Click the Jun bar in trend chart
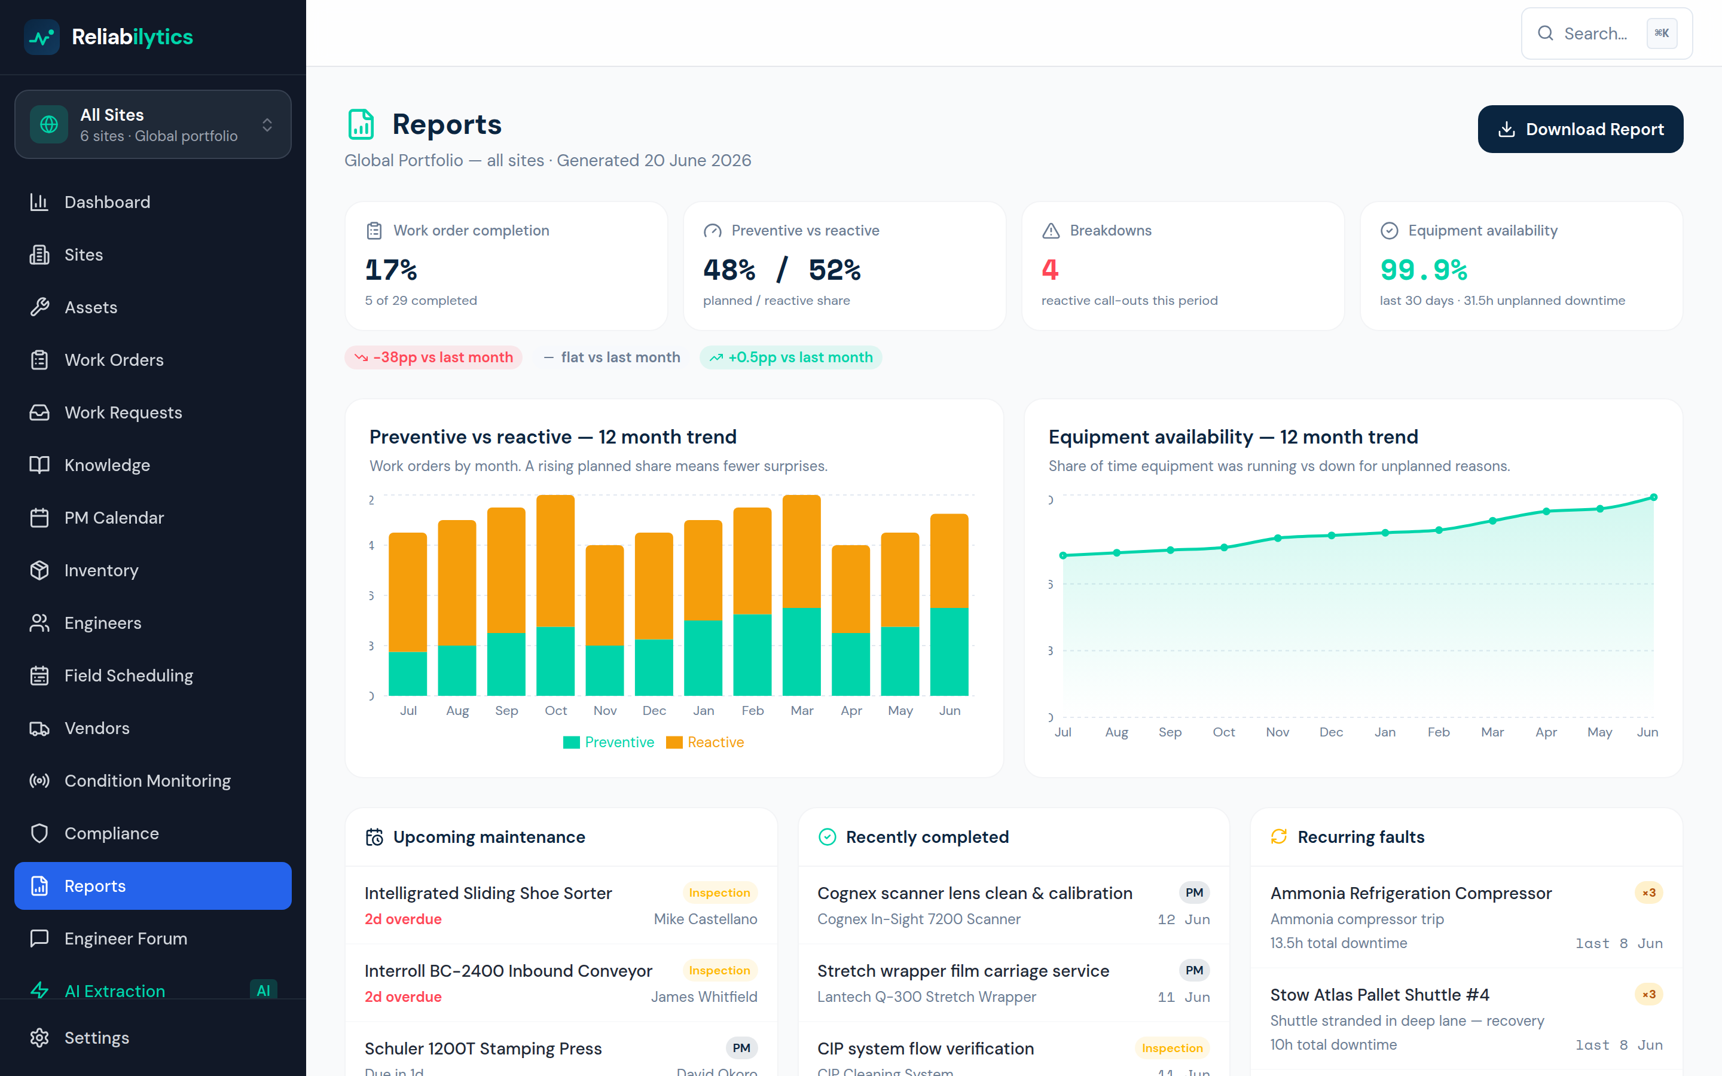The height and width of the screenshot is (1076, 1722). coord(949,605)
